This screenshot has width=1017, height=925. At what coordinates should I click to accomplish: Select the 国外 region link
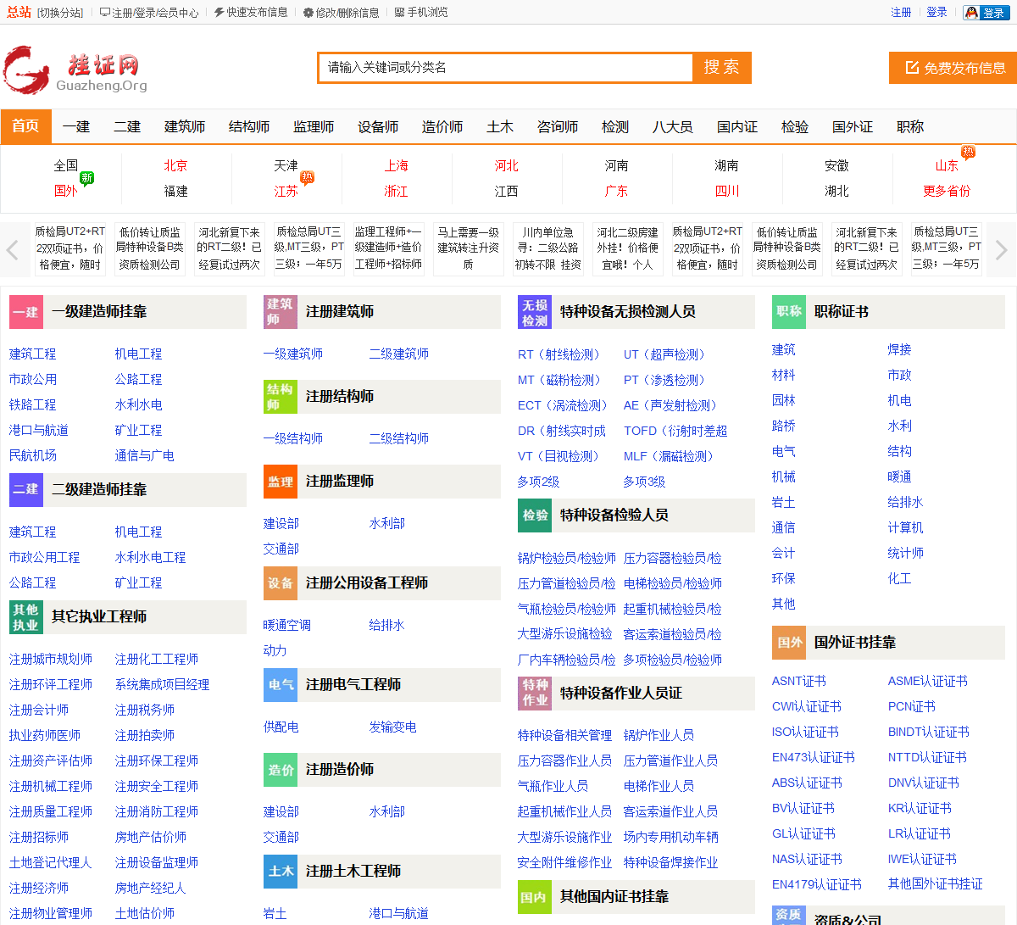(65, 192)
